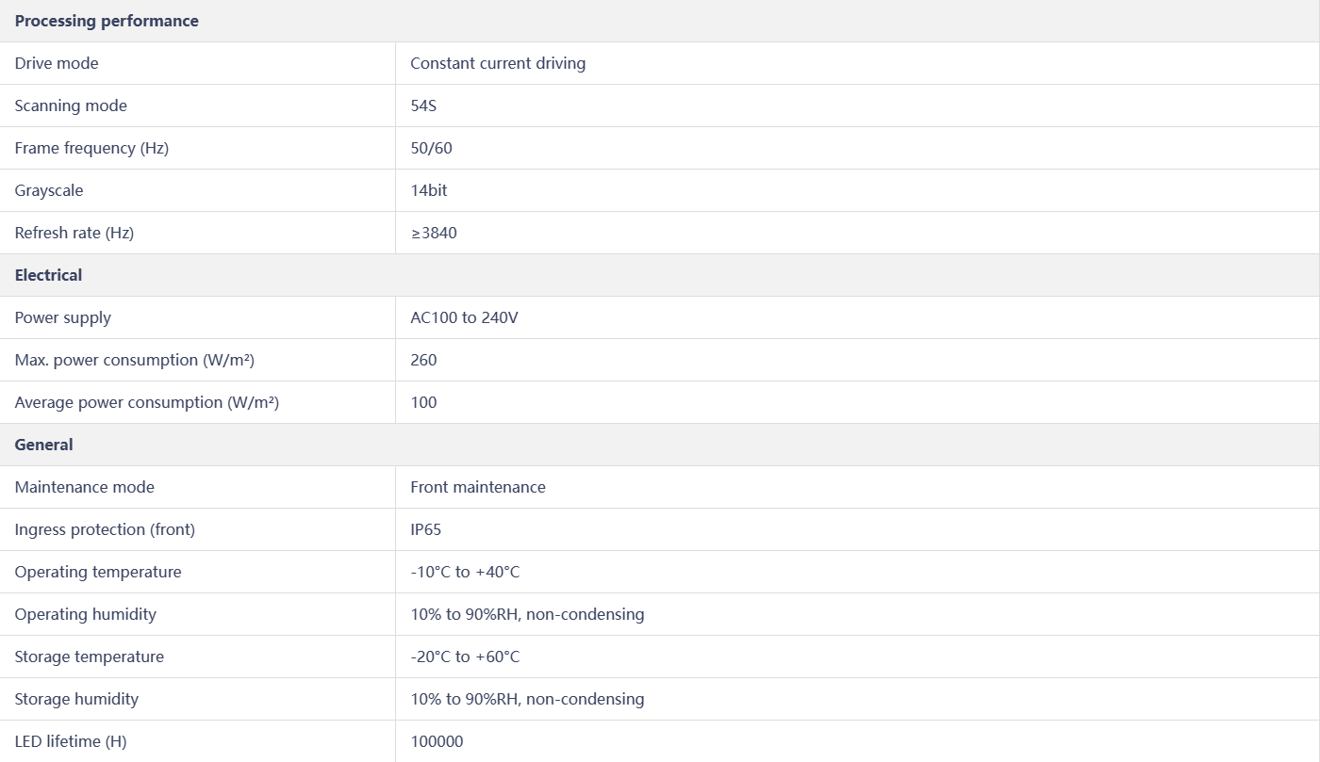Click the Operating humidity value text
1320x762 pixels.
coord(527,614)
